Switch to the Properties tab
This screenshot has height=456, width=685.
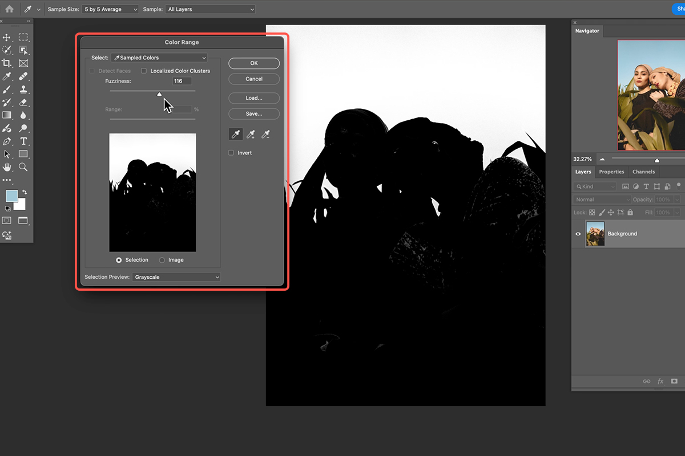[611, 172]
